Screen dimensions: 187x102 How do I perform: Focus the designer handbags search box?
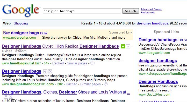click(82, 11)
